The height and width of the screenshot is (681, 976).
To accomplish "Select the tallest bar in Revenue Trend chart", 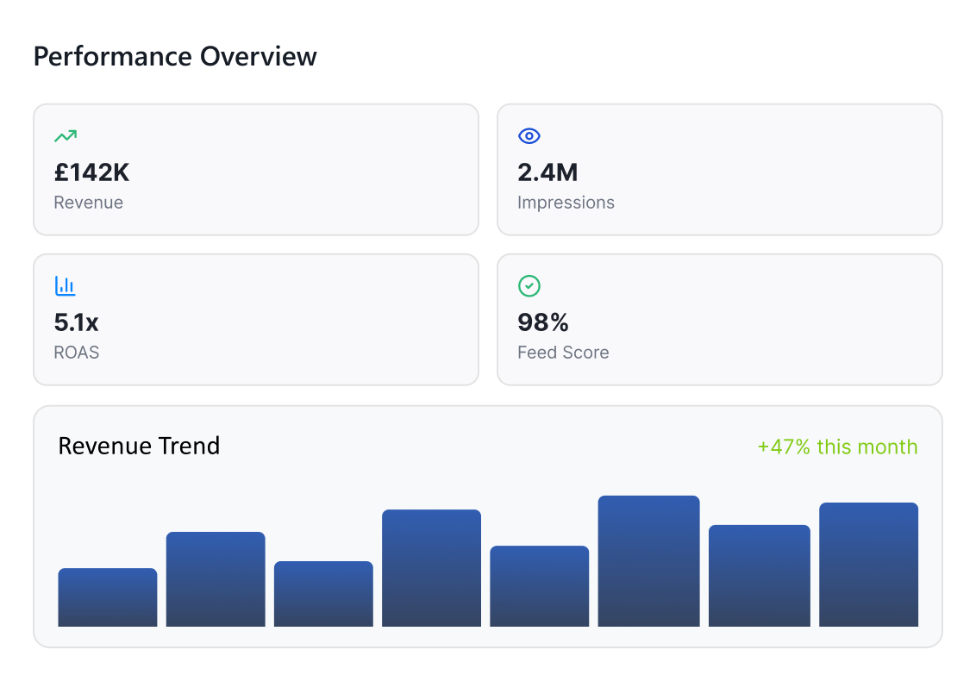I will click(648, 561).
